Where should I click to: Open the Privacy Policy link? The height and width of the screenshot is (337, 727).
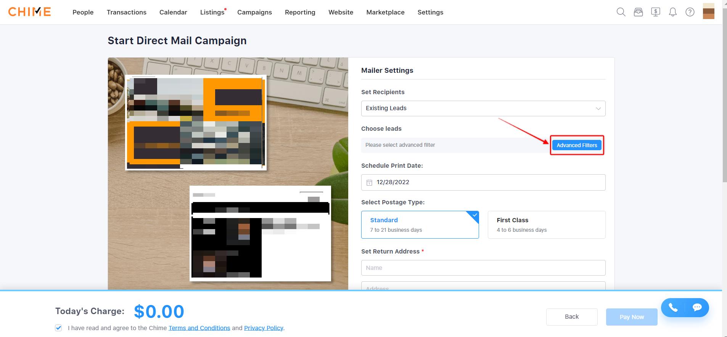pyautogui.click(x=264, y=328)
